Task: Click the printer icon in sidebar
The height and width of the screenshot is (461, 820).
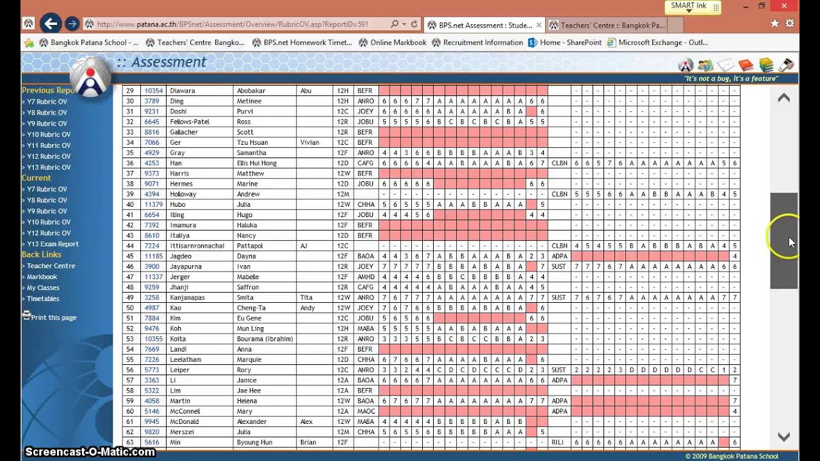Action: click(x=26, y=315)
